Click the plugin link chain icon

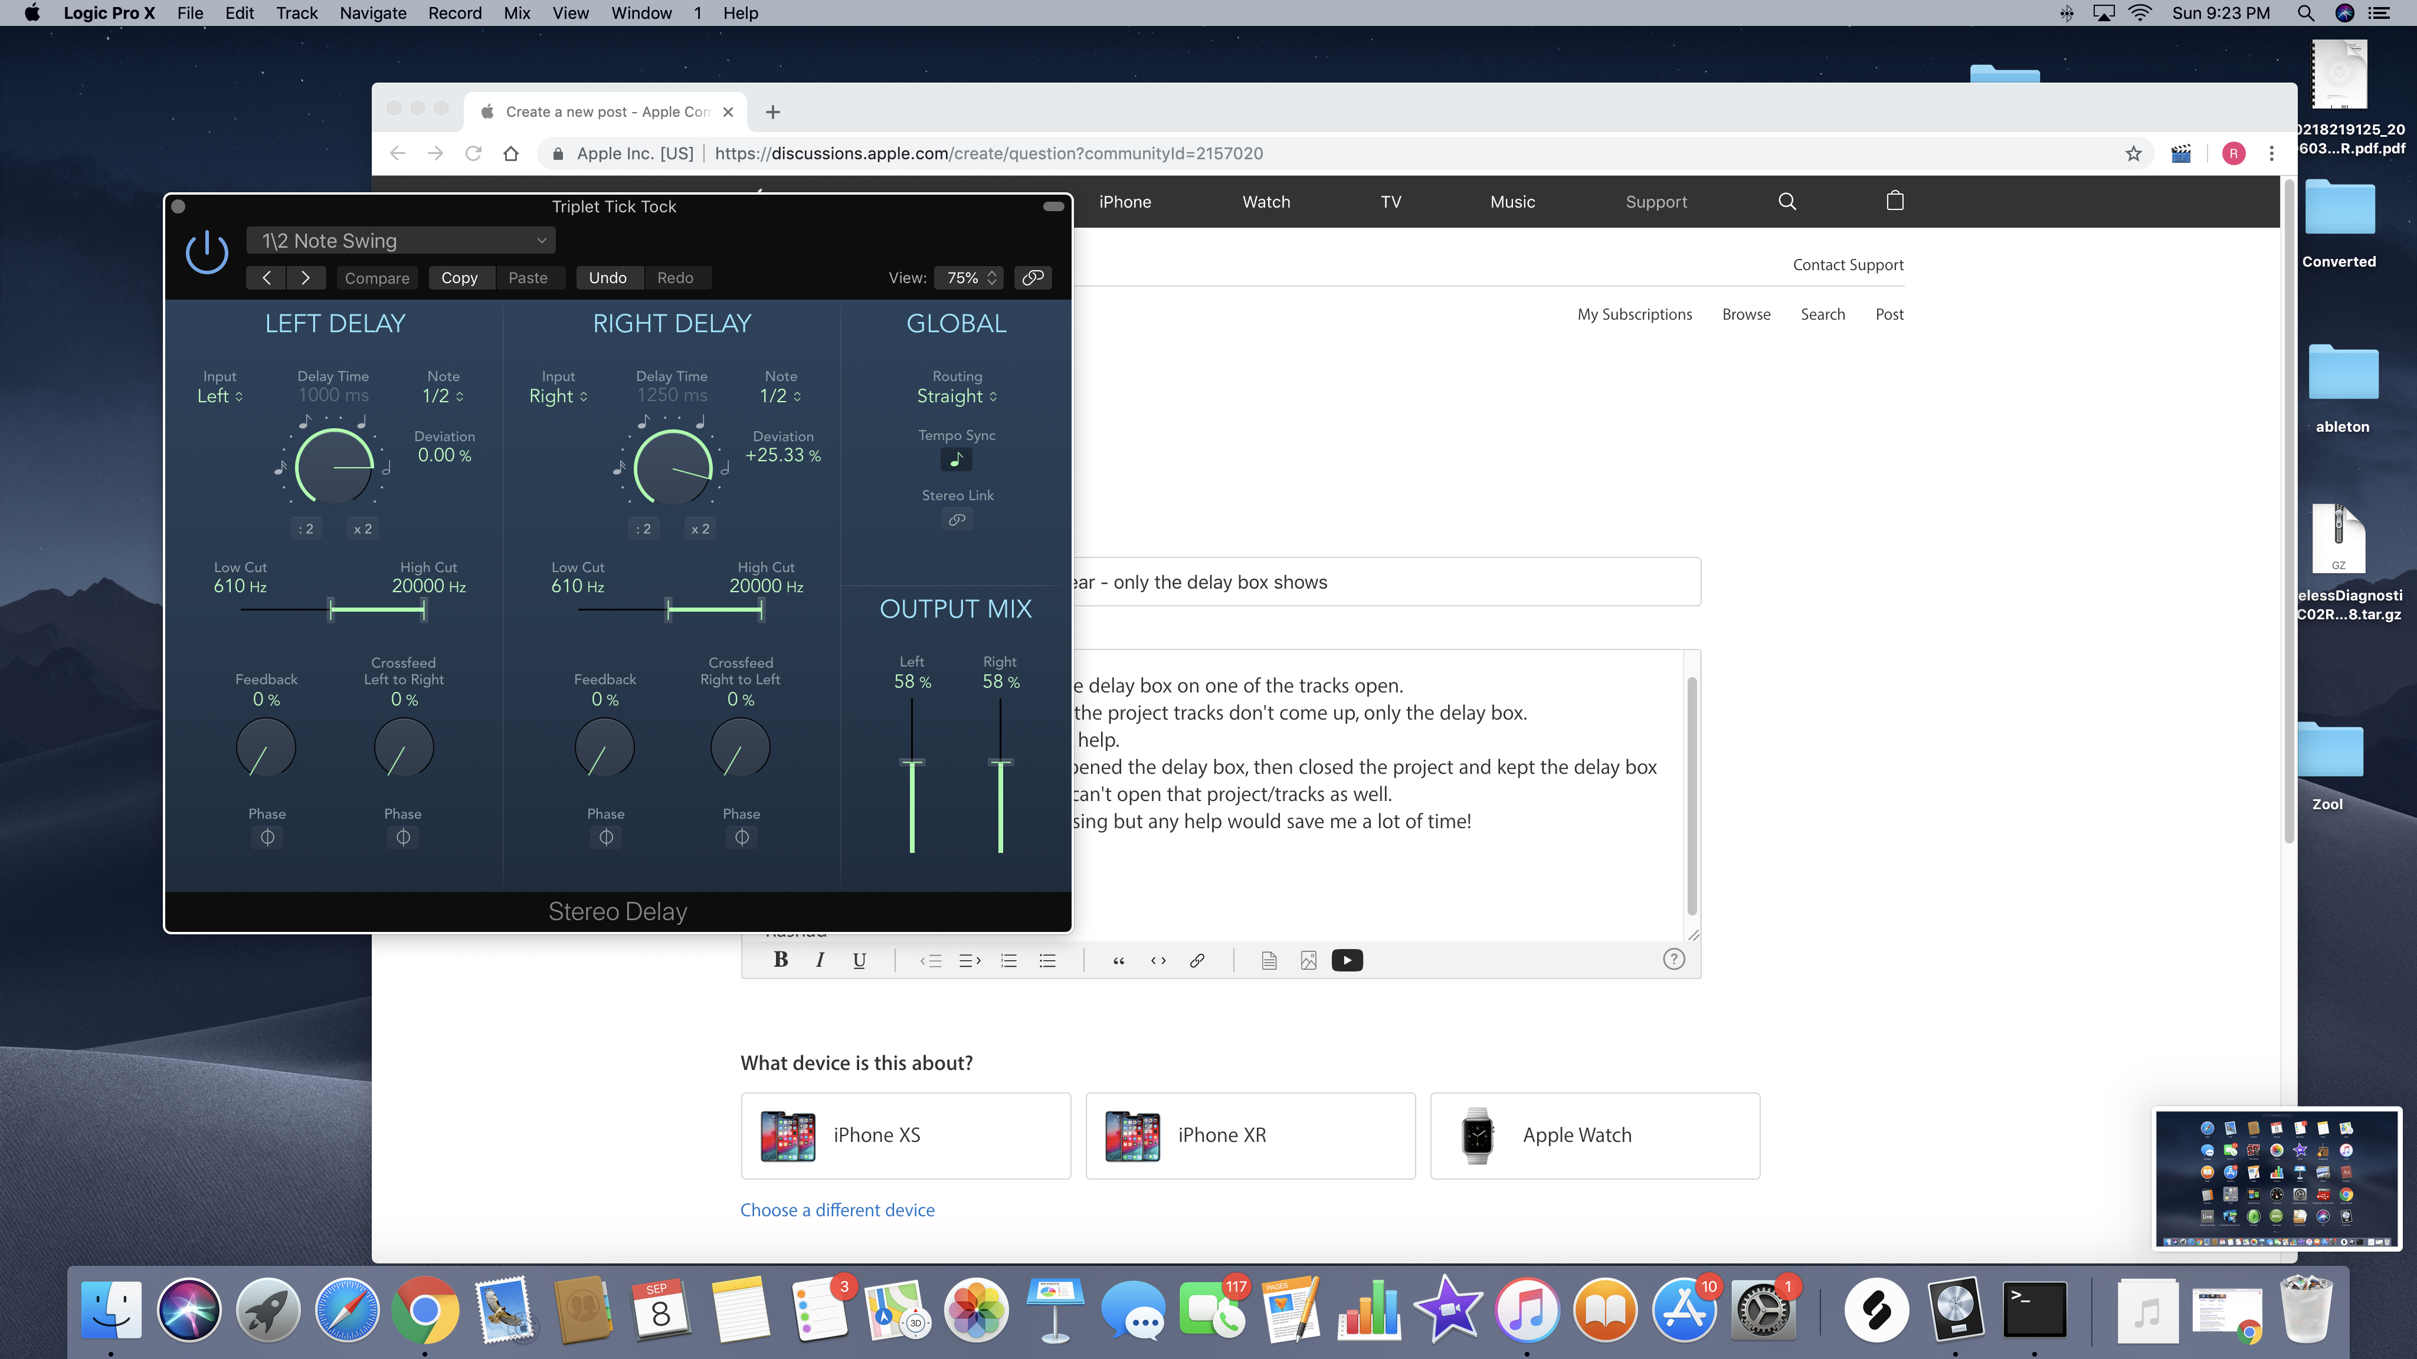1032,278
